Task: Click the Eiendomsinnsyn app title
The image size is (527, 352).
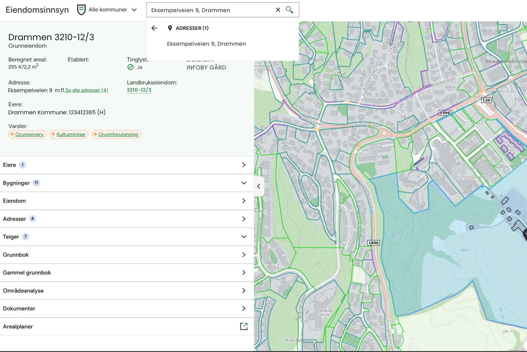Action: [x=37, y=10]
